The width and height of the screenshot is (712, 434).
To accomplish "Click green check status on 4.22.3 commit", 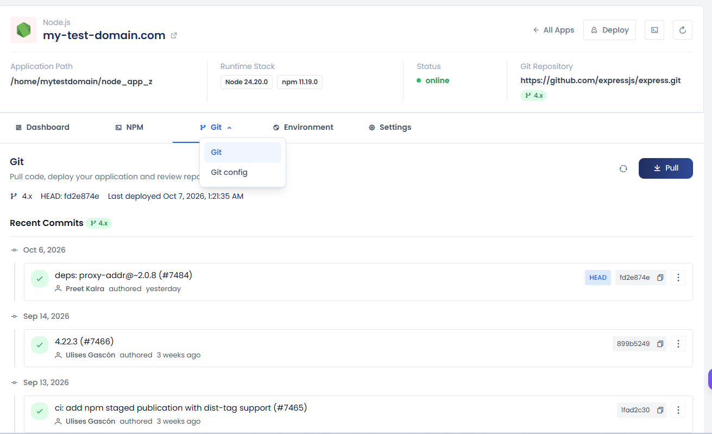I will tap(40, 345).
